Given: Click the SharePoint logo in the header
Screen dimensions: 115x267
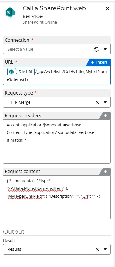Looking at the screenshot, I should tap(10, 12).
